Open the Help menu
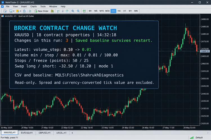Viewport: 211px width, 140px height. (63, 6)
